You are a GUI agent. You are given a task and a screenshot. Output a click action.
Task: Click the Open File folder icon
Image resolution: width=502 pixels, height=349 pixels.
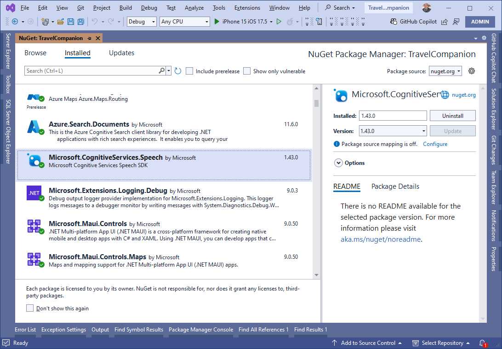tap(61, 22)
